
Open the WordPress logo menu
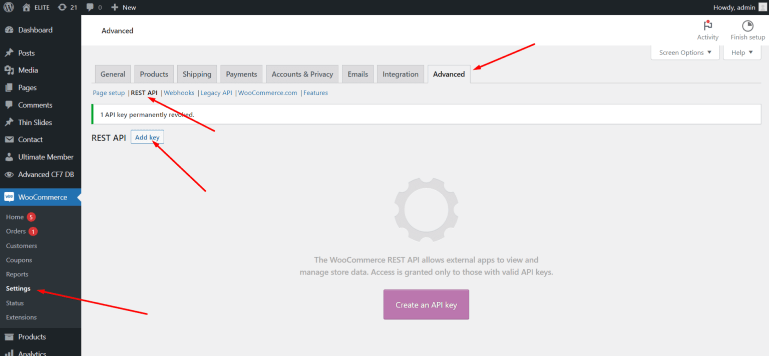[9, 7]
